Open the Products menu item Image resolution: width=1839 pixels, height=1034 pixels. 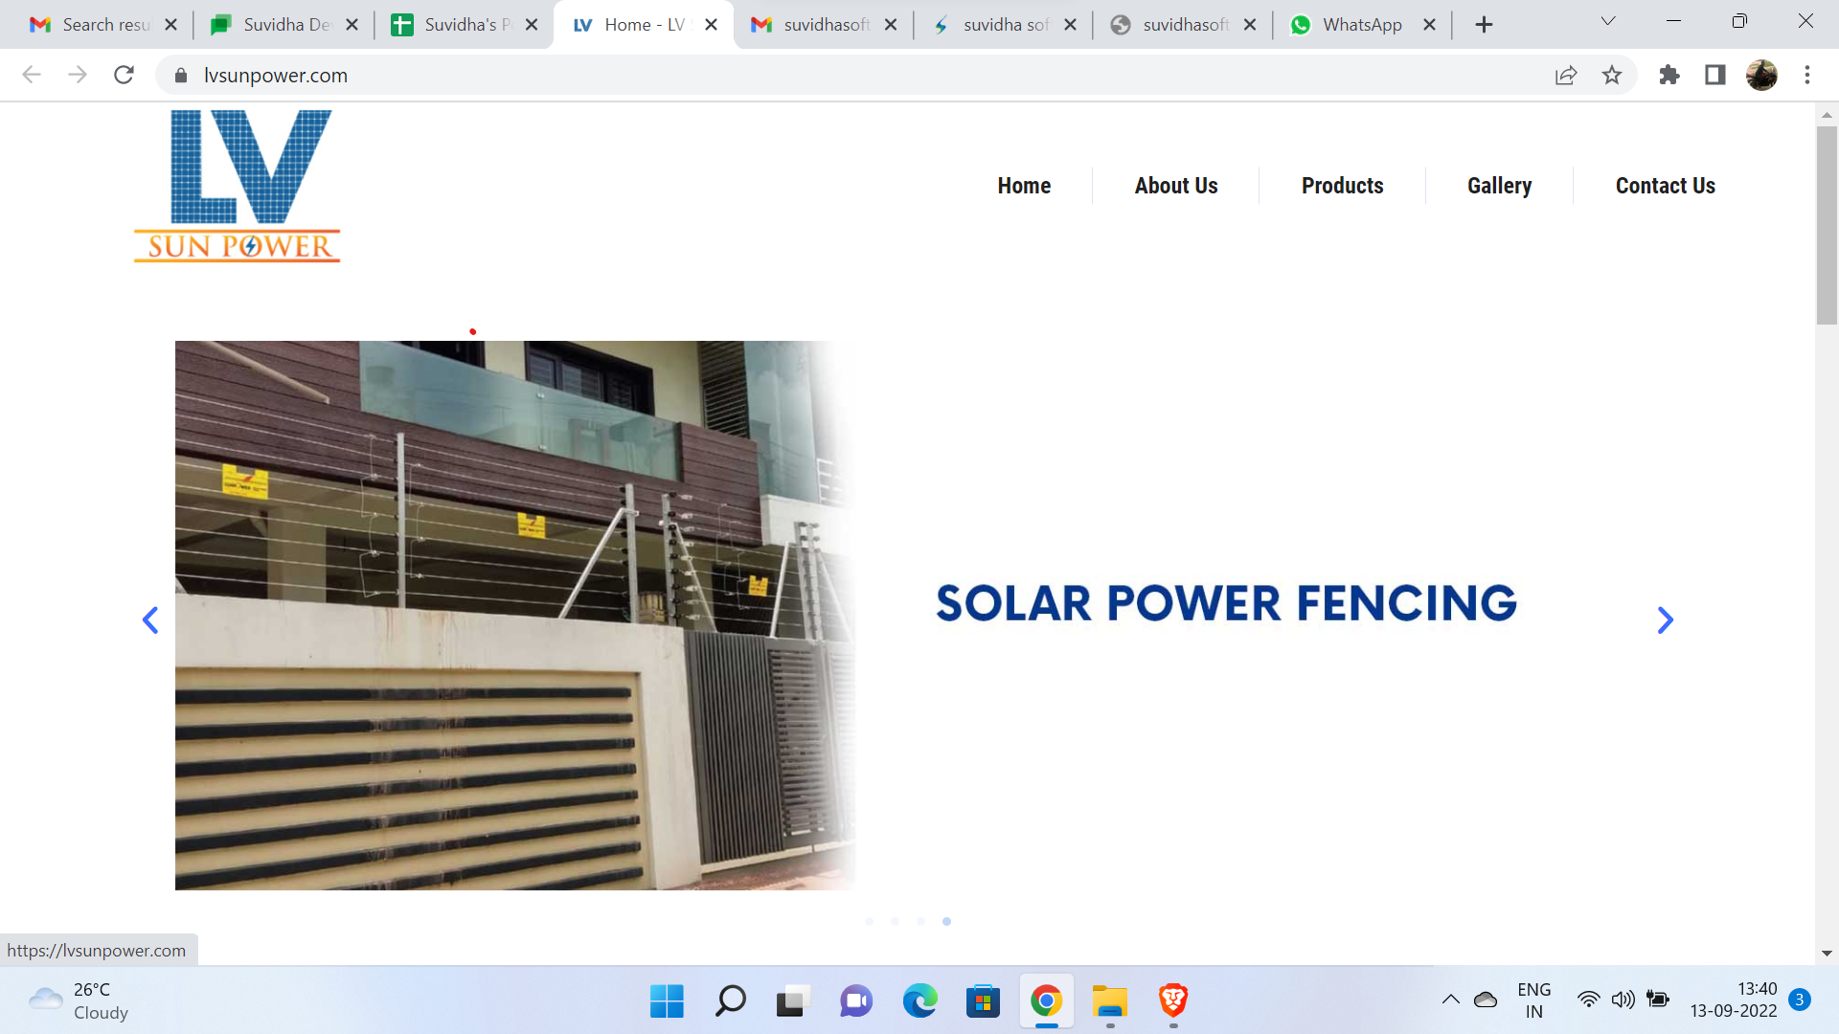tap(1342, 186)
